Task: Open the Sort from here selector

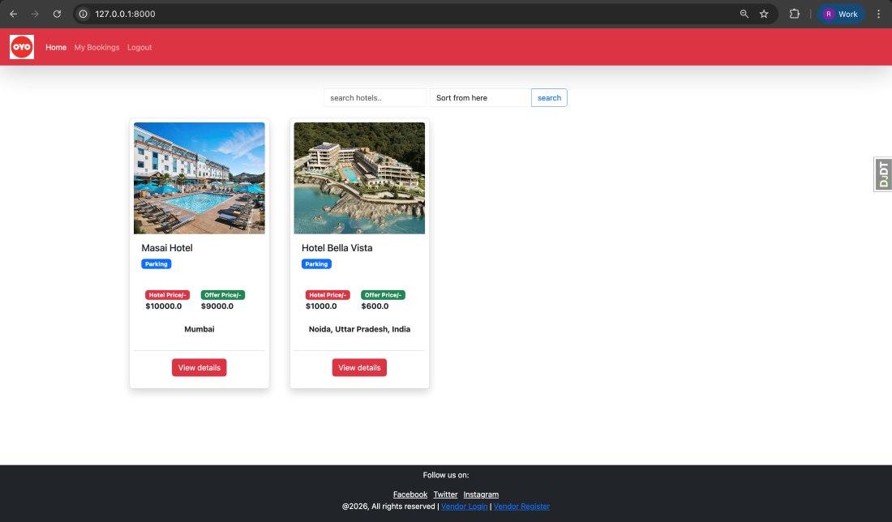Action: (479, 97)
